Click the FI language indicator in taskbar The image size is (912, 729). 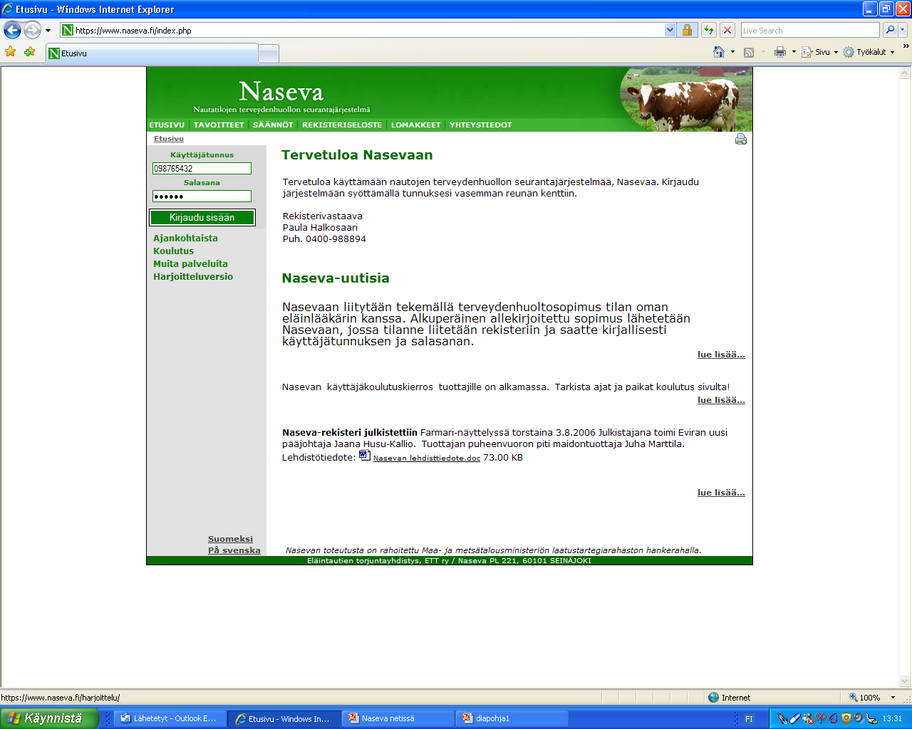coord(749,719)
